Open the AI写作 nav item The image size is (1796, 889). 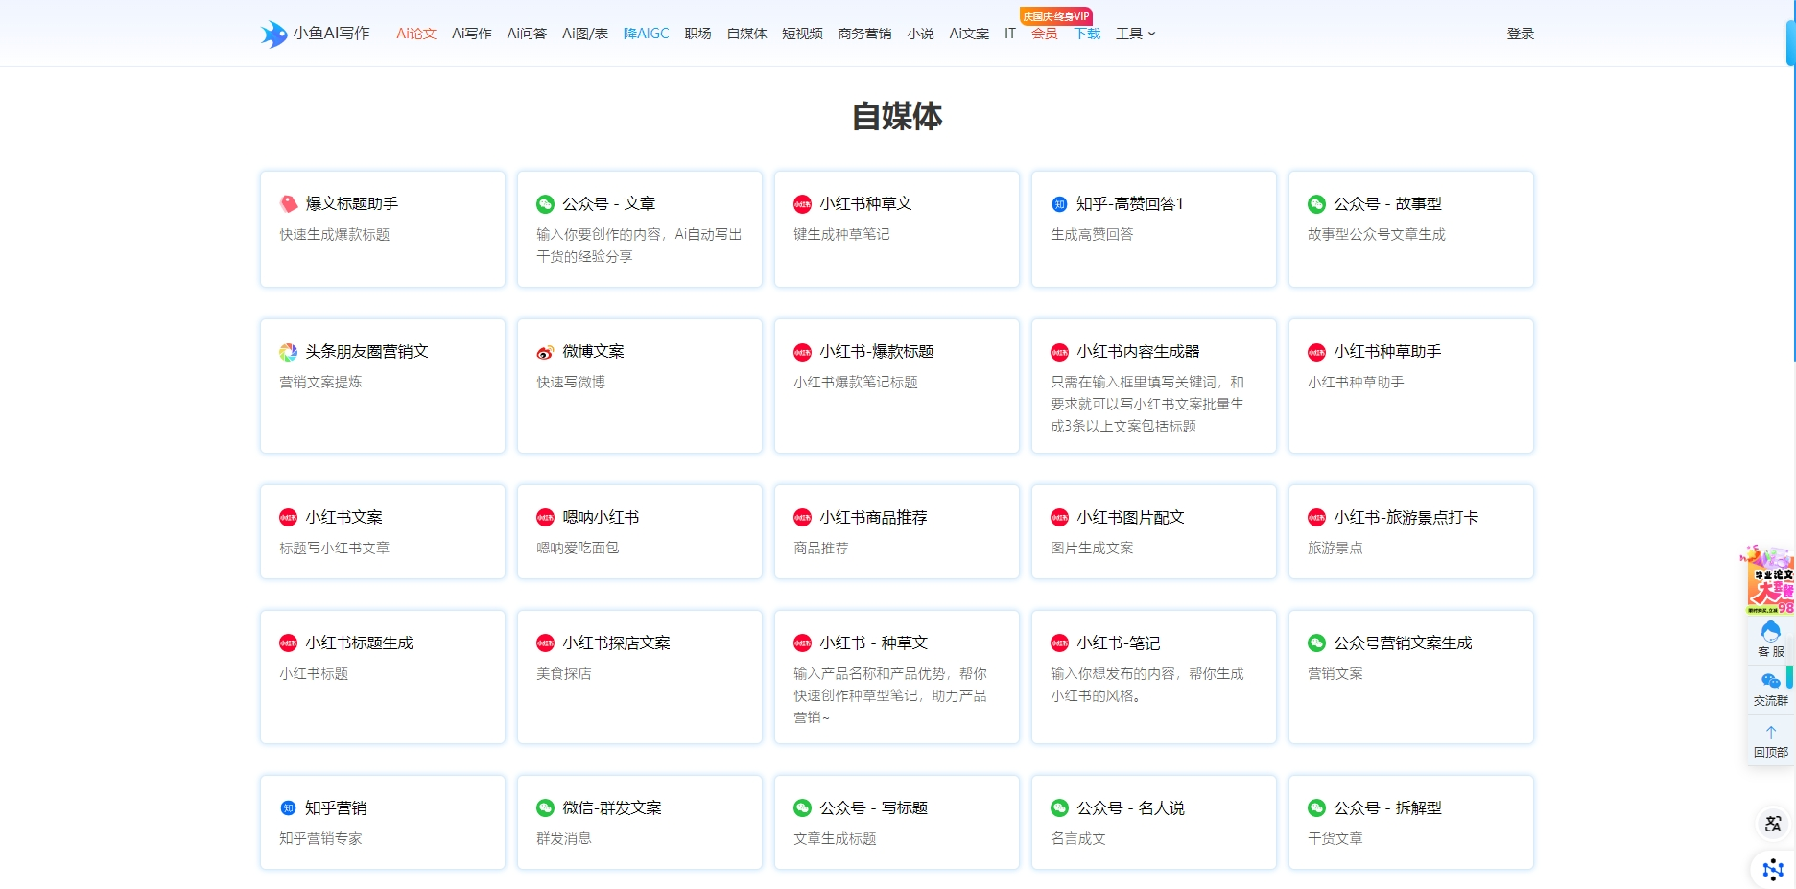(x=471, y=34)
